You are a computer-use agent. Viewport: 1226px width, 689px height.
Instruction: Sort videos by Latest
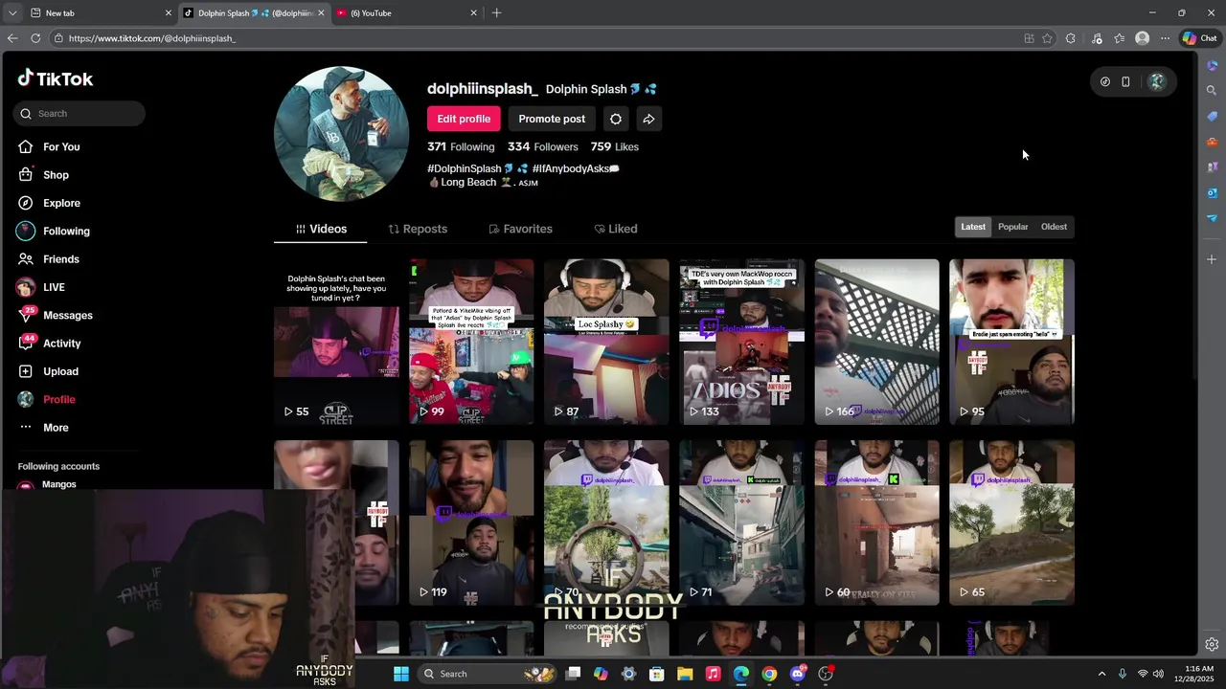[x=973, y=227]
